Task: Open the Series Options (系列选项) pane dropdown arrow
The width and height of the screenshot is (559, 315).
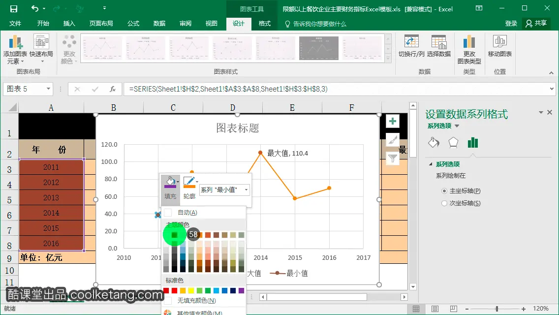Action: click(x=457, y=126)
